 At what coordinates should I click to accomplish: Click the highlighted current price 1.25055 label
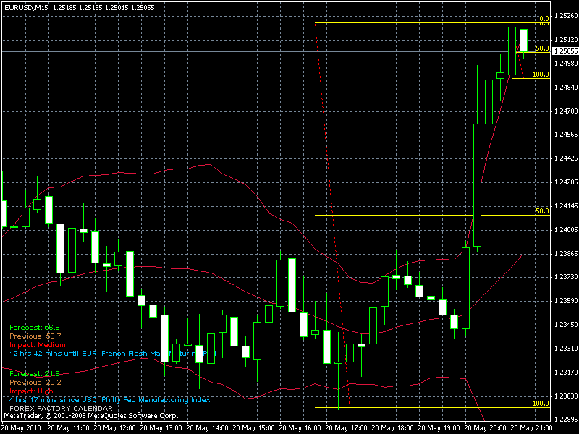tap(566, 51)
